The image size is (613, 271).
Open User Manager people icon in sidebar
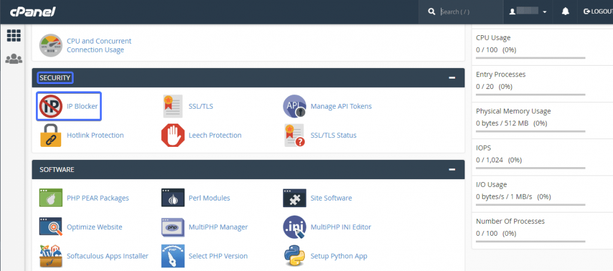(x=14, y=59)
